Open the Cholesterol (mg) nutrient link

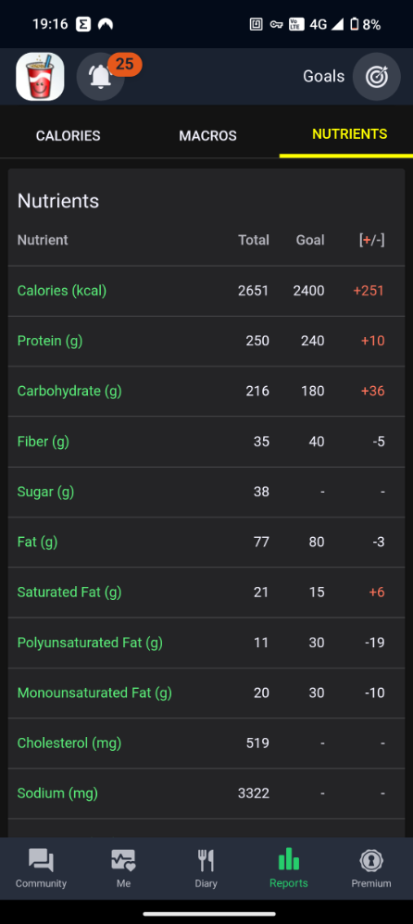coord(69,743)
